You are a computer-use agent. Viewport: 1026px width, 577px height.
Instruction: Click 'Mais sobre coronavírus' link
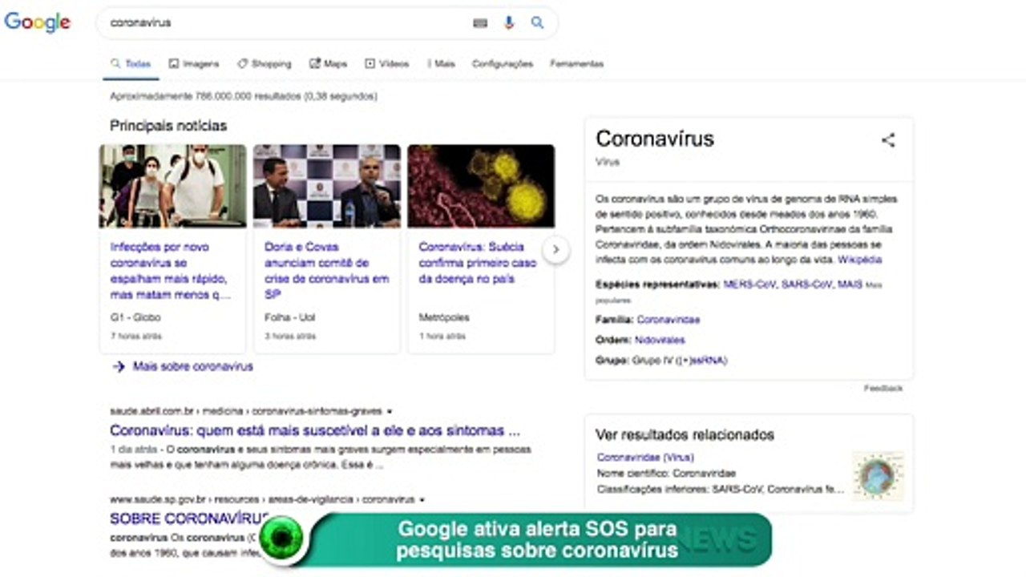coord(193,367)
